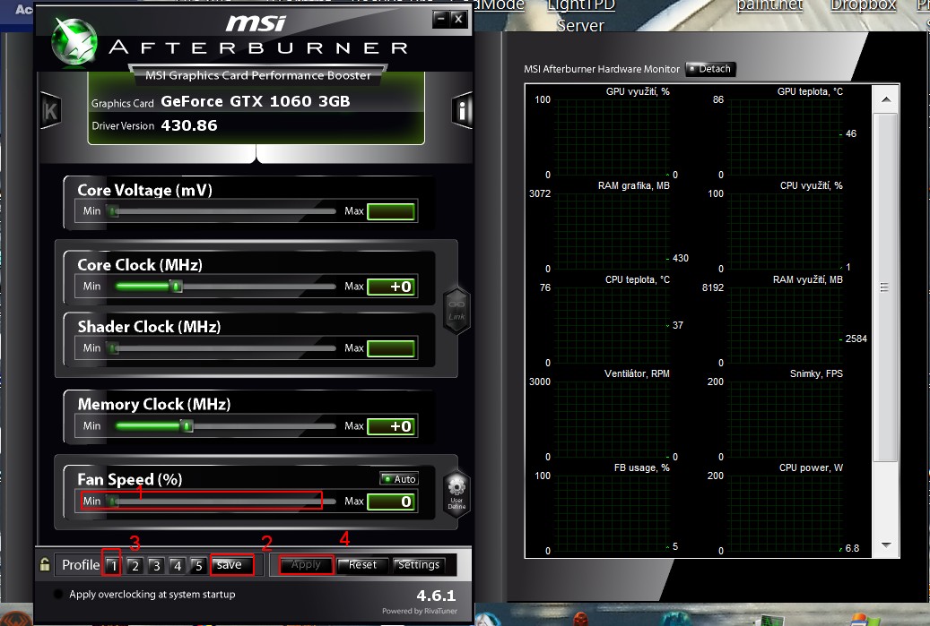The image size is (930, 626).
Task: Toggle the Link clocks hexagon icon
Action: pos(456,311)
